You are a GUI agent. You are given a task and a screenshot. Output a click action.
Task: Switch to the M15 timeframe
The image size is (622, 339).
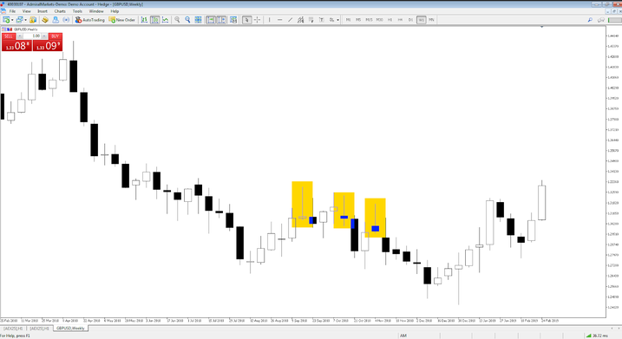[369, 20]
